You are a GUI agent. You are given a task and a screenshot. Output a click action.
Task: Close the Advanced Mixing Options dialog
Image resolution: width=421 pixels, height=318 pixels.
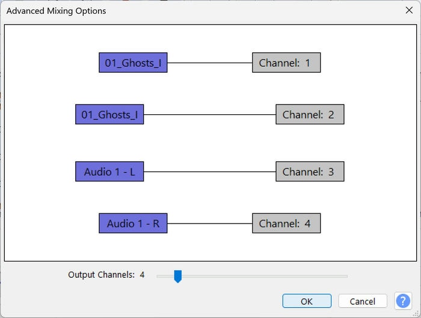409,10
